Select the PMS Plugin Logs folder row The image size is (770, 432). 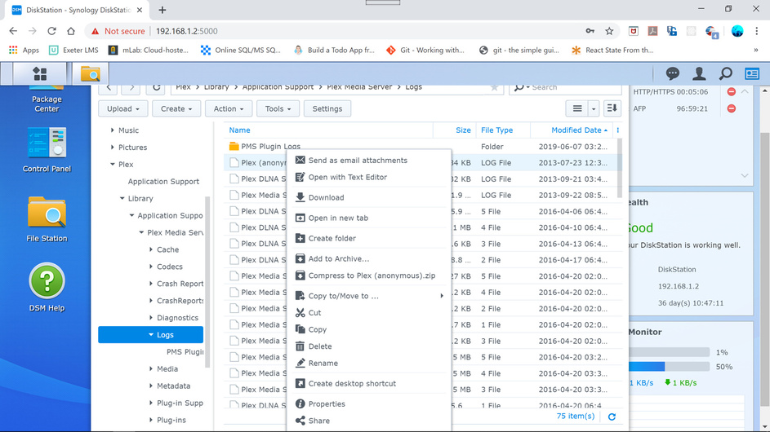422,147
